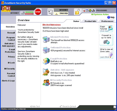Screen dimensions: 117x111
Task: Click the red STOP button
Action: (x=38, y=12)
